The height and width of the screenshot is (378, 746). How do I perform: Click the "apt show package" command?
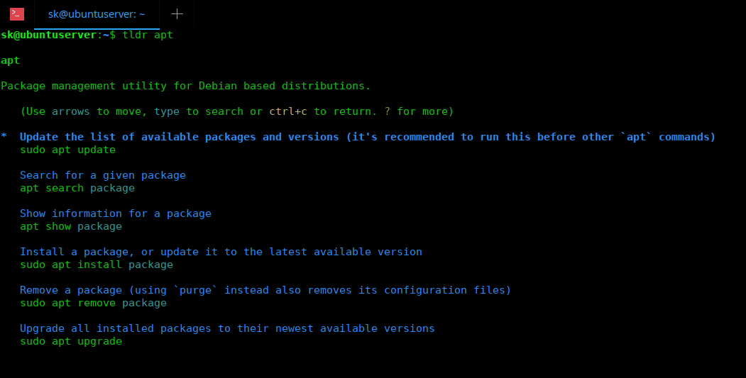pos(70,226)
